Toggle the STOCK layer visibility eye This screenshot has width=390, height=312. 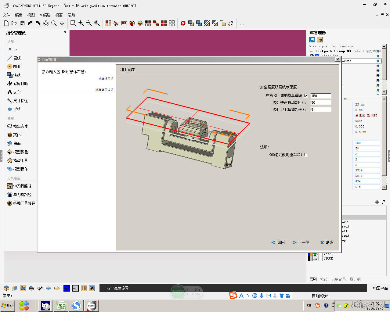(x=315, y=258)
